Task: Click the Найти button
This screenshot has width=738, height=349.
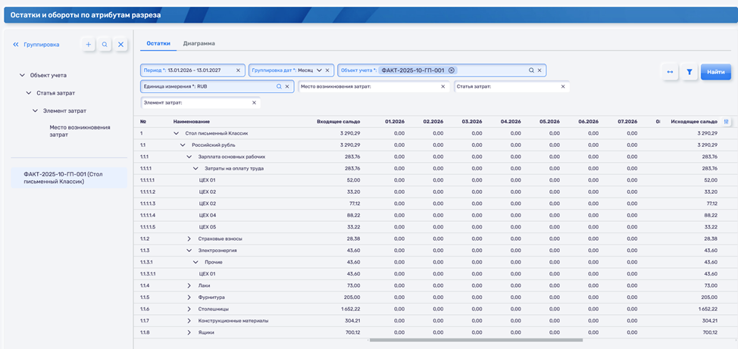Action: pyautogui.click(x=715, y=72)
